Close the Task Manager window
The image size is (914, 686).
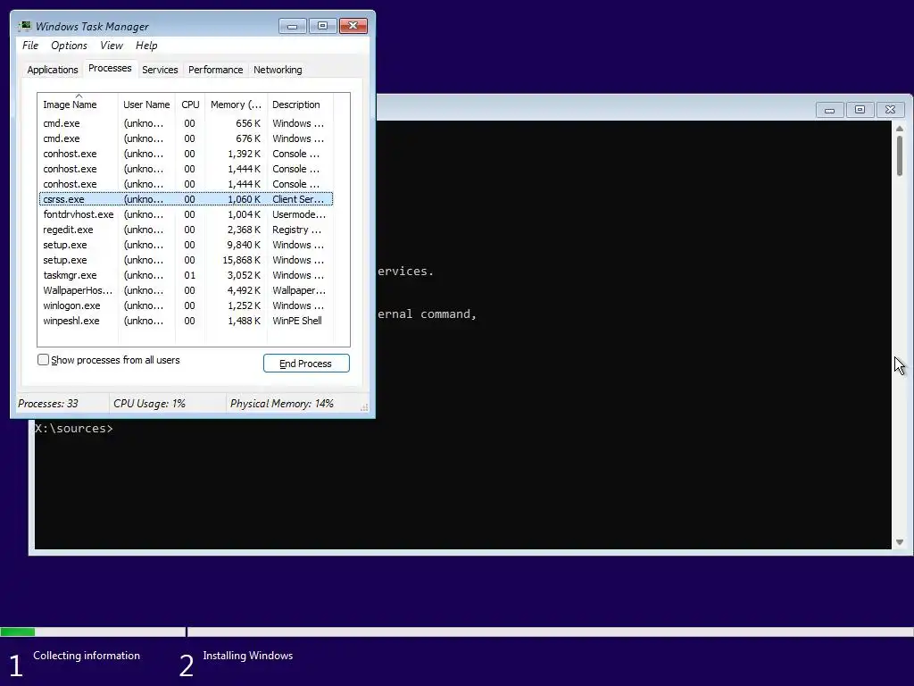(x=353, y=26)
